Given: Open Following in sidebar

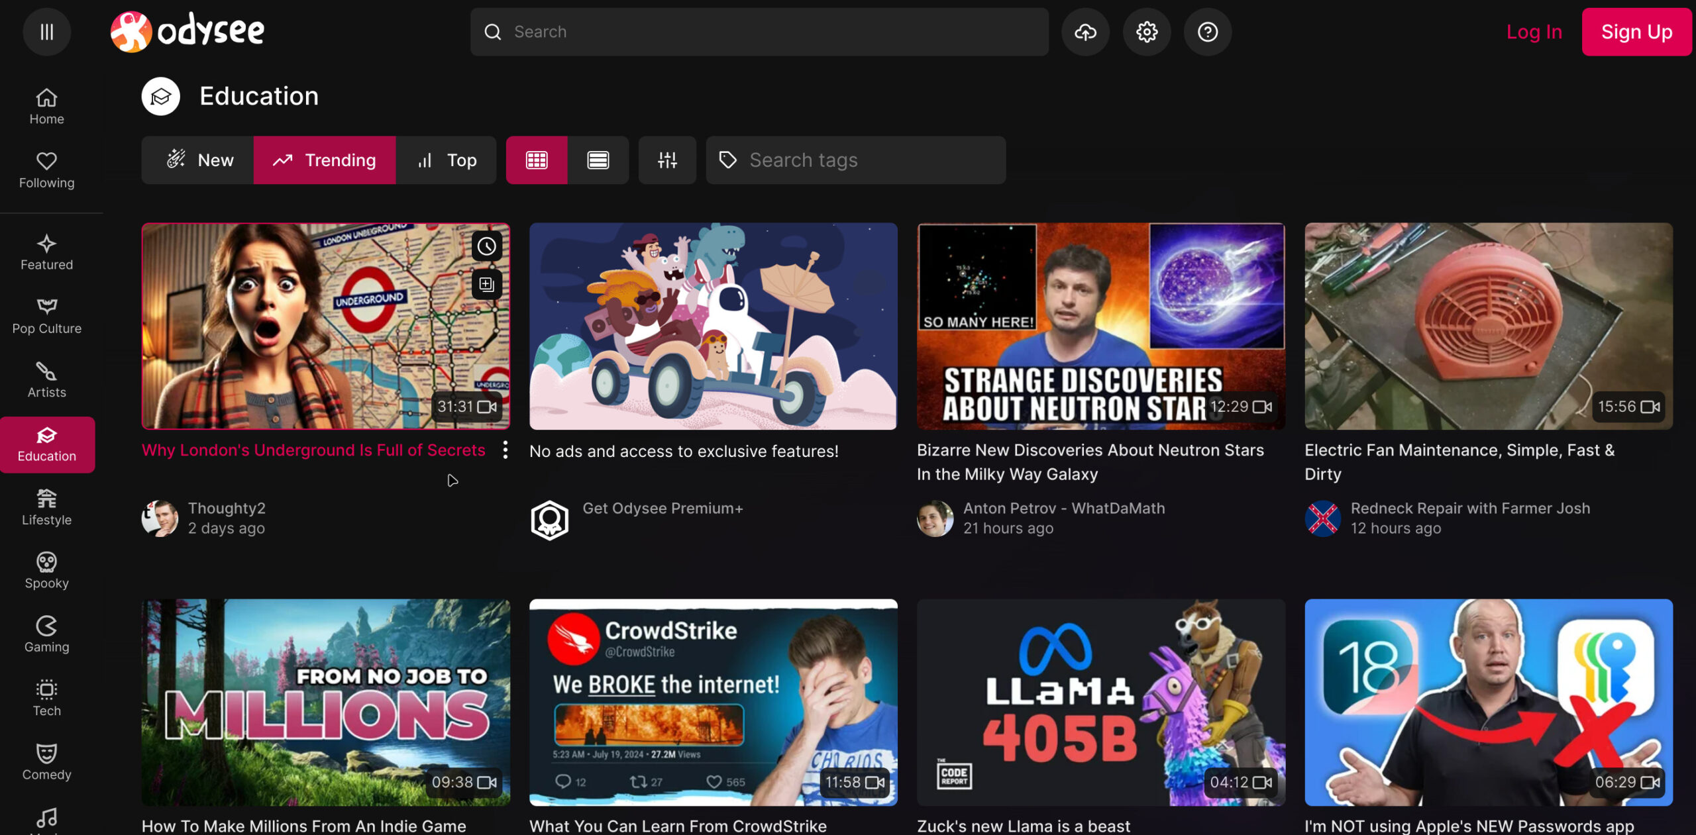Looking at the screenshot, I should [46, 170].
